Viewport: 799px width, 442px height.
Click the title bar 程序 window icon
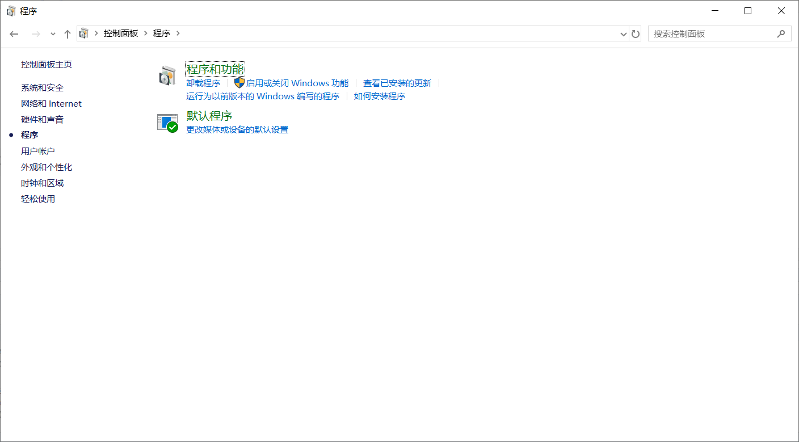(11, 11)
